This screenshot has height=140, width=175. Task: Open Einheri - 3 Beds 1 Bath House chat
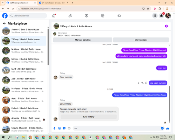(23, 110)
